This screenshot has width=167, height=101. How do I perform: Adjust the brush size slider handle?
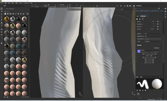pos(38,7)
